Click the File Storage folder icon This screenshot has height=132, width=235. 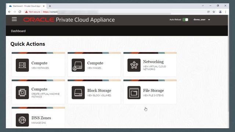coord(134,92)
